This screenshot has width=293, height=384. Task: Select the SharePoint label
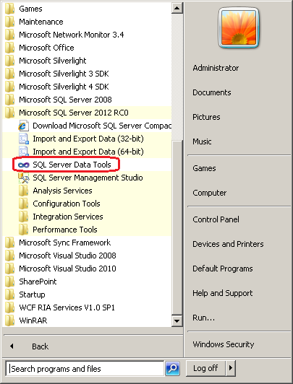click(x=38, y=282)
